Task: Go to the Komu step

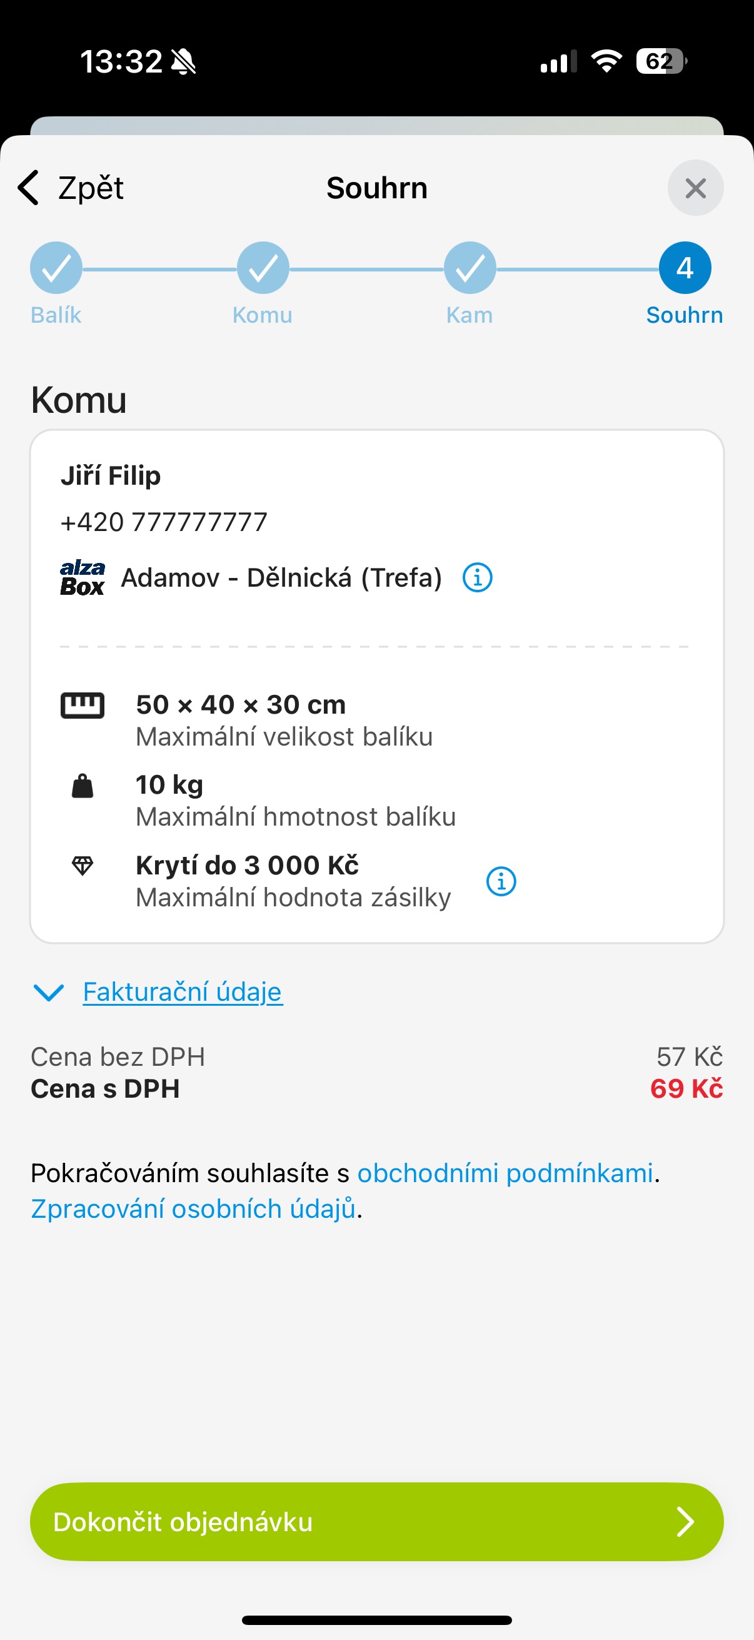Action: click(x=263, y=268)
